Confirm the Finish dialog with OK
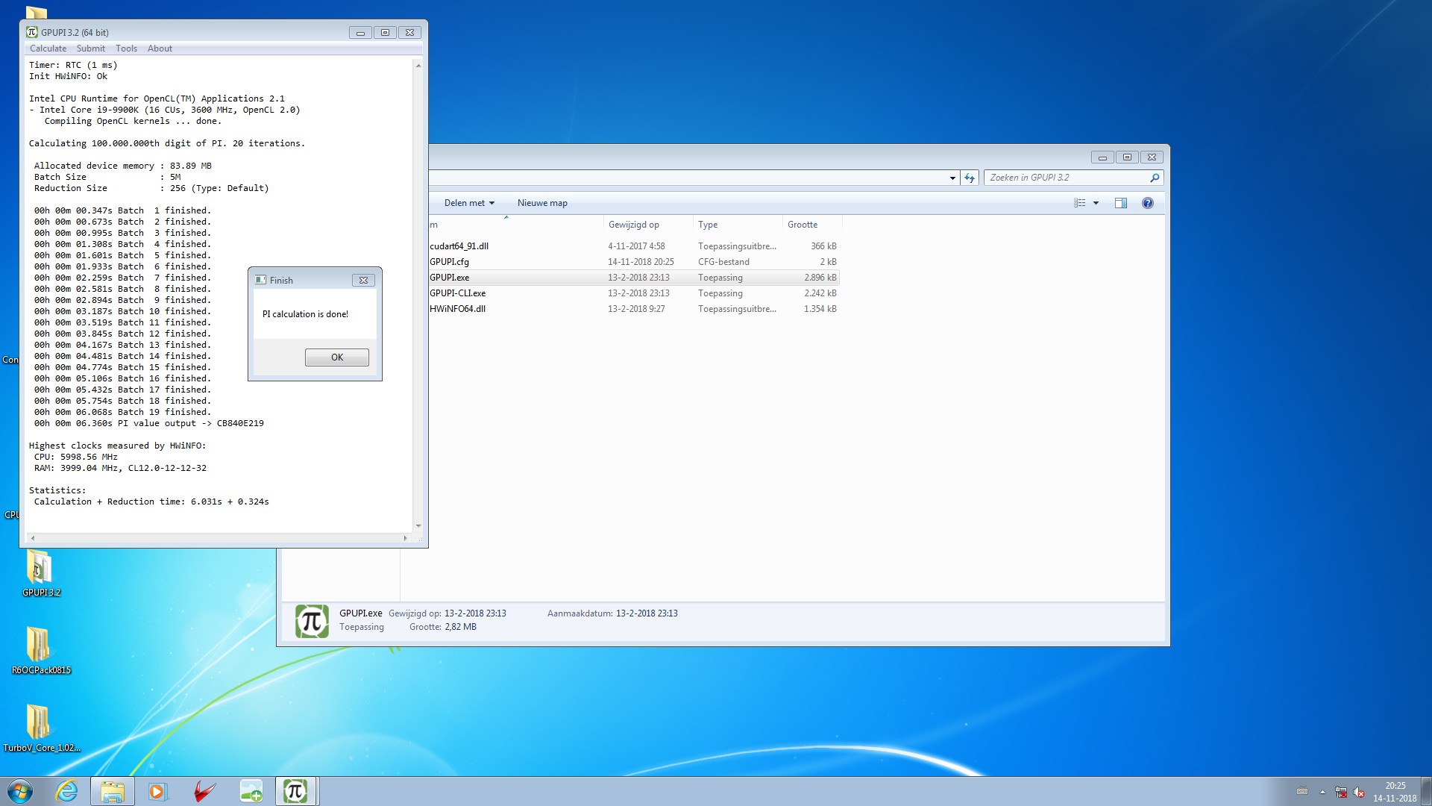The image size is (1432, 806). (337, 357)
